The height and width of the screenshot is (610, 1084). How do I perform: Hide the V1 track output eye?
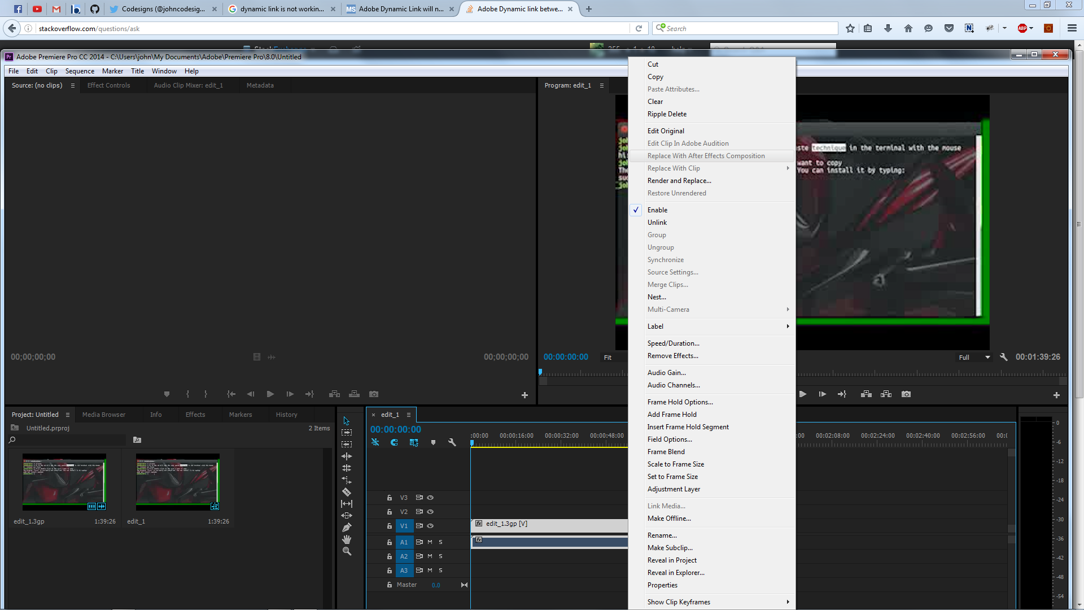click(x=430, y=526)
